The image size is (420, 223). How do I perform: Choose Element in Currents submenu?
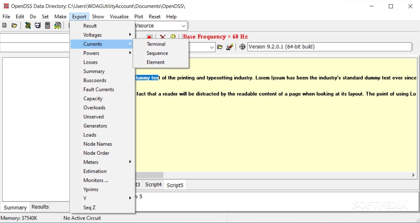pyautogui.click(x=161, y=62)
